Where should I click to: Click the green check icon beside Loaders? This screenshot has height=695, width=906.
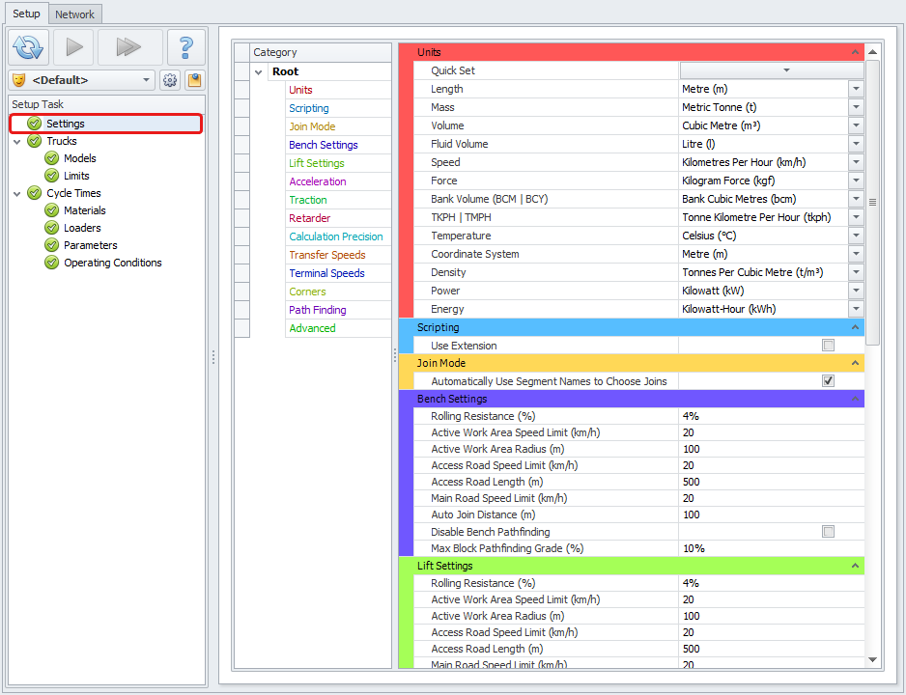coord(52,228)
